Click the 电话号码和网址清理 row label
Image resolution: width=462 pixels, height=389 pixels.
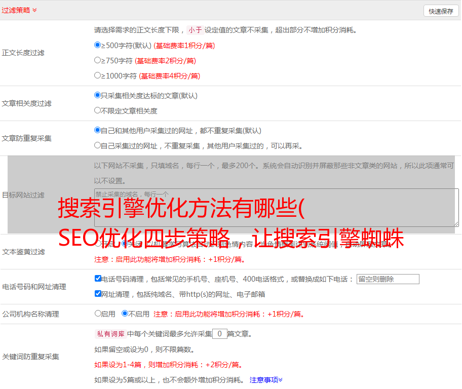click(x=34, y=287)
